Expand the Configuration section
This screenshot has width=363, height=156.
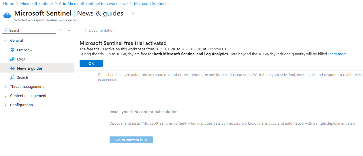click(5, 105)
